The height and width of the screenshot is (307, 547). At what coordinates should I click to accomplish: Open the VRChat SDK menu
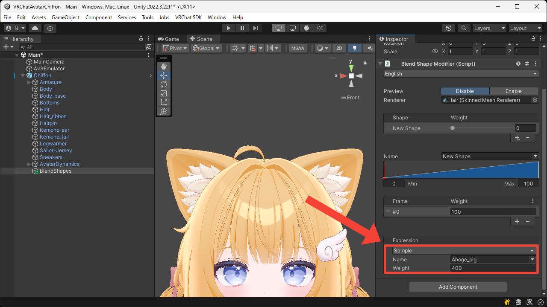click(x=188, y=17)
